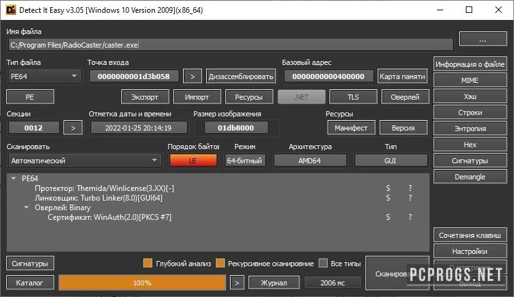Open the Настройки settings button
Viewport: 514px width, 297px height.
470,251
